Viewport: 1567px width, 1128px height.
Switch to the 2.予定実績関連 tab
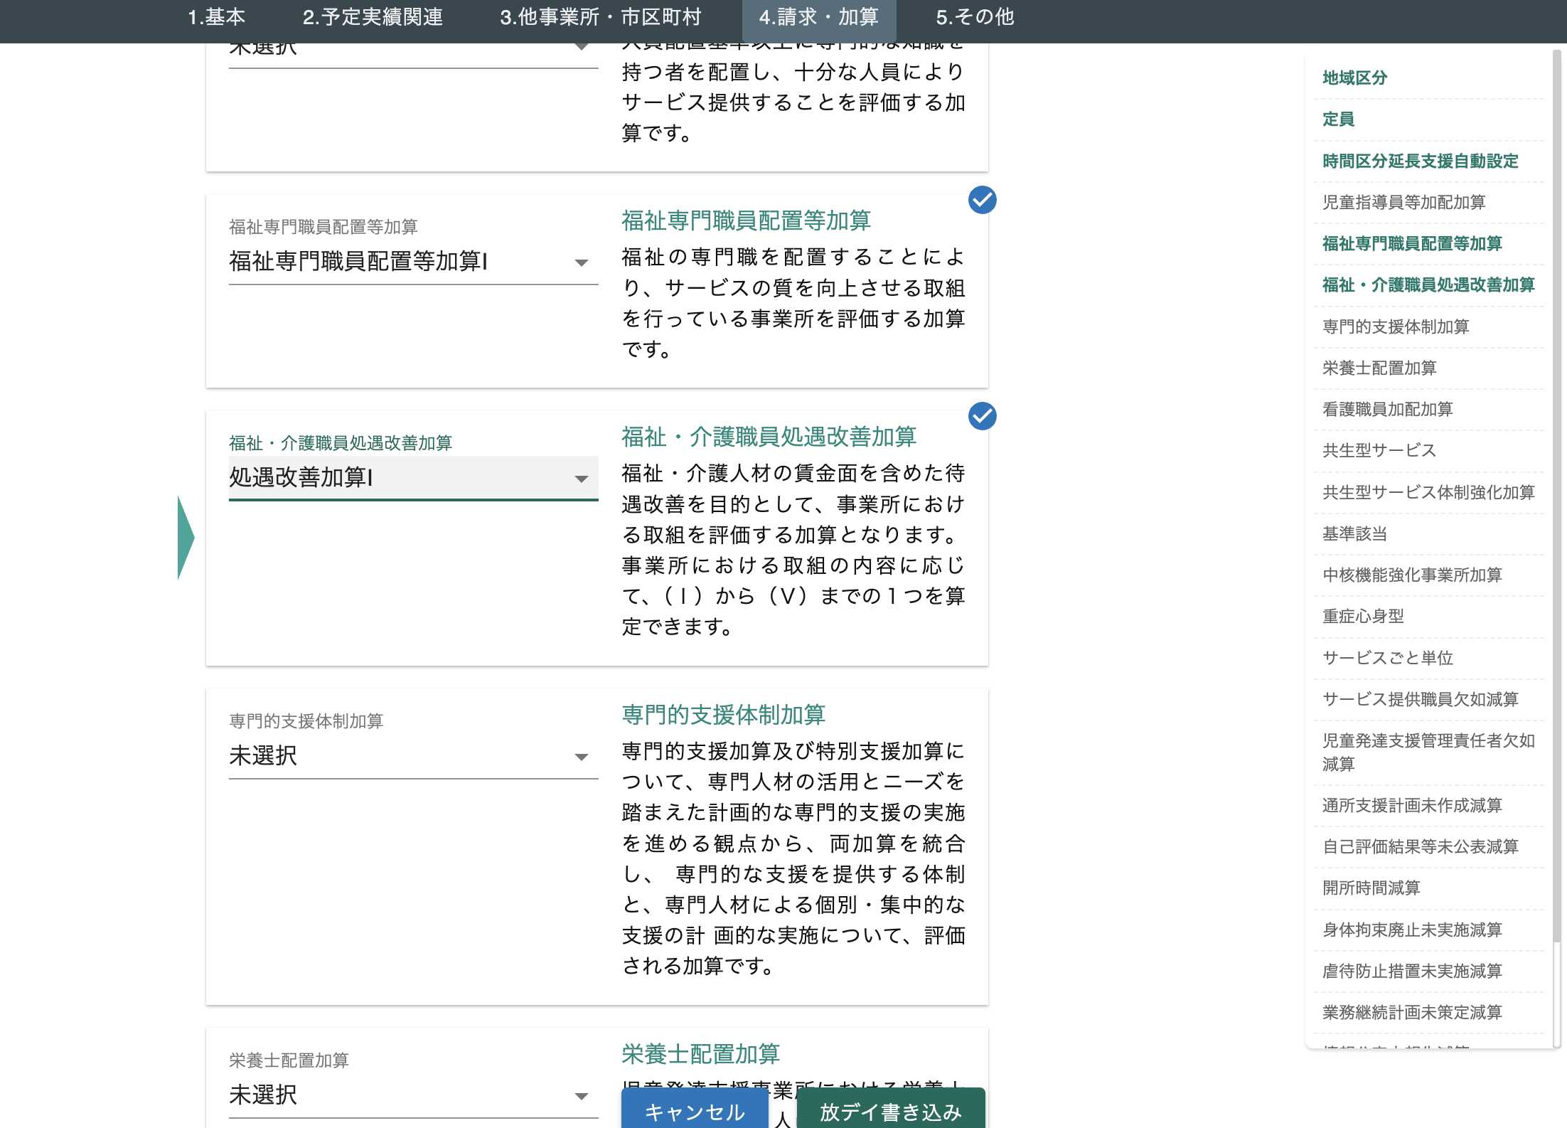373,17
